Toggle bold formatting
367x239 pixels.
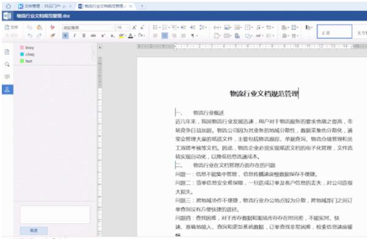(65, 36)
